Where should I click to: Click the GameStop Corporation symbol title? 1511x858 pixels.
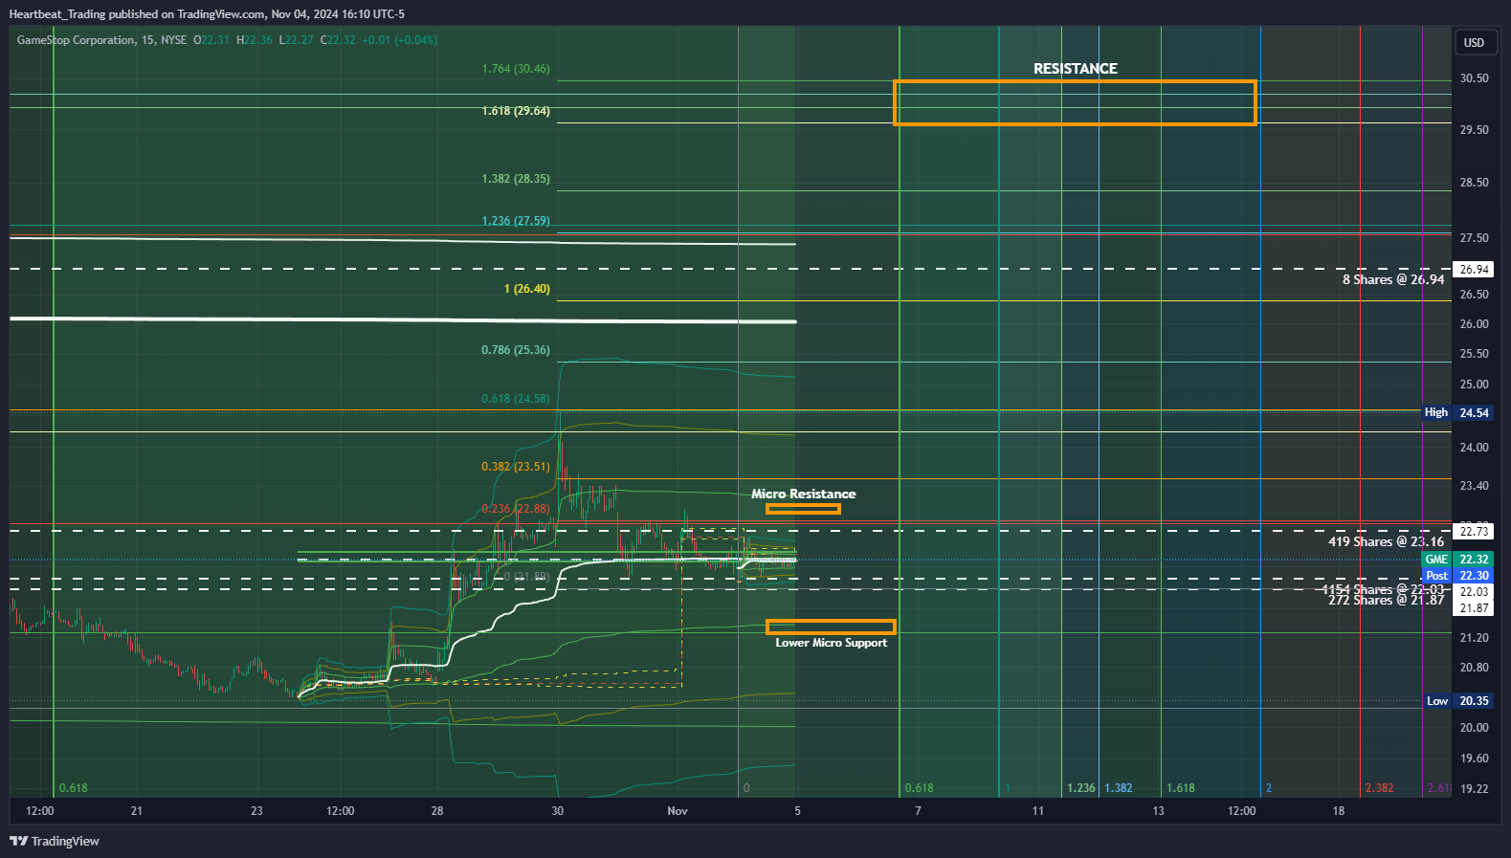(x=77, y=40)
